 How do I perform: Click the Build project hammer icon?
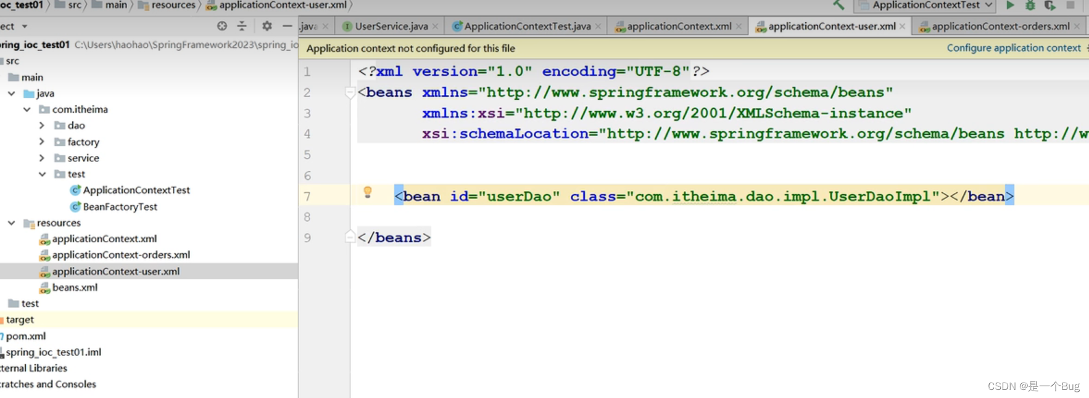point(838,4)
